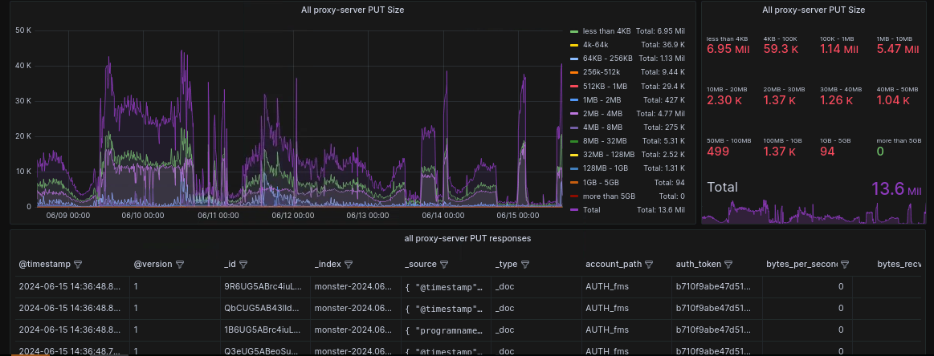
Task: Click the '40MB - 50MB' 1.04 K stat
Action: (x=894, y=100)
